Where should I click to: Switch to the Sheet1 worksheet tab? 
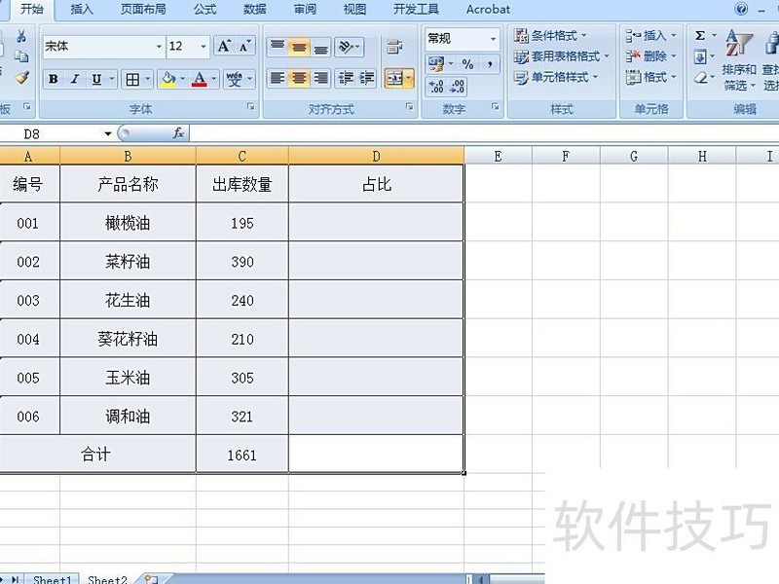pyautogui.click(x=51, y=579)
